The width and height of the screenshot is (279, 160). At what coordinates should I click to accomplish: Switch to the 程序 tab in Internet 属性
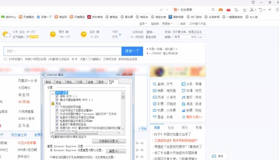(x=101, y=82)
